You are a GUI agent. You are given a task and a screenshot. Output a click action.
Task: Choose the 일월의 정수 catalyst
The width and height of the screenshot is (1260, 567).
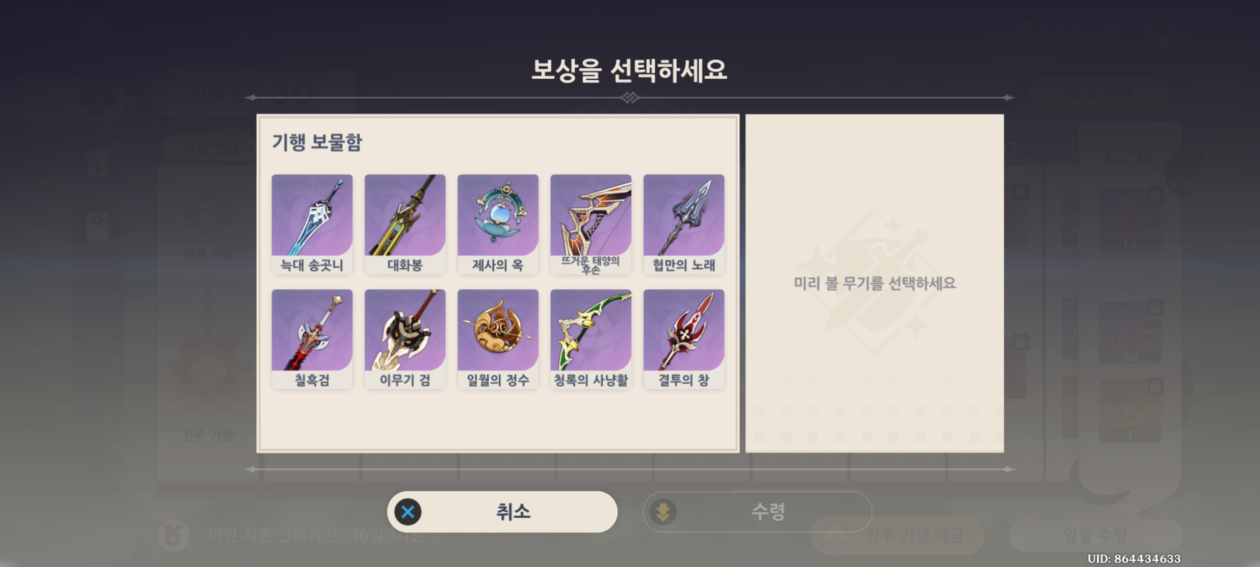click(x=498, y=339)
